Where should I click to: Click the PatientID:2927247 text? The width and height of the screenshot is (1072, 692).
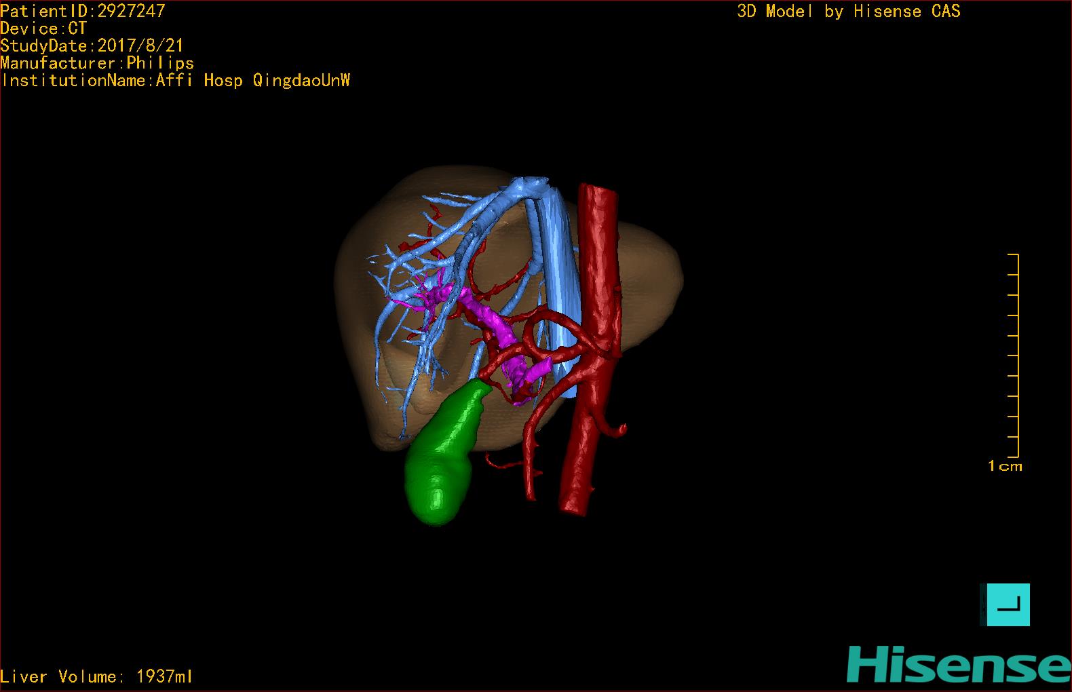[x=83, y=11]
